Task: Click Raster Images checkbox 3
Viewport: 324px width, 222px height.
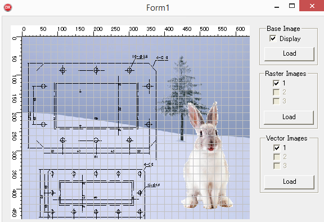Action: (276, 101)
